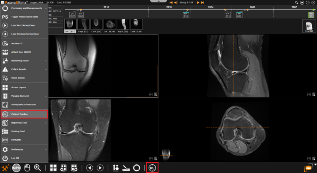Toggle Presentation State in side menu
Screen dimensions: 317x173
24,17
